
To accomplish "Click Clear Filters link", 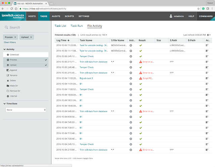I will [x=10, y=42].
